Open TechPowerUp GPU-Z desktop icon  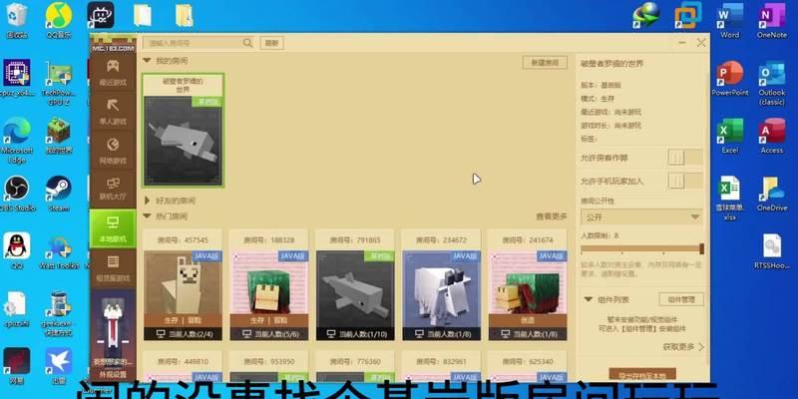[x=59, y=83]
